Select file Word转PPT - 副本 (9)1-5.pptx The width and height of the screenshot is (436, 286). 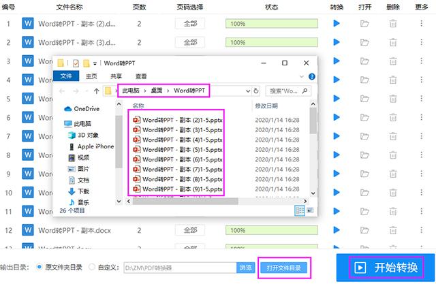coord(178,189)
